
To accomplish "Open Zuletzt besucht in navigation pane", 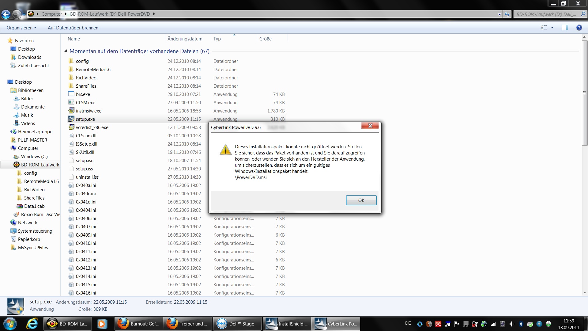I will tap(33, 65).
